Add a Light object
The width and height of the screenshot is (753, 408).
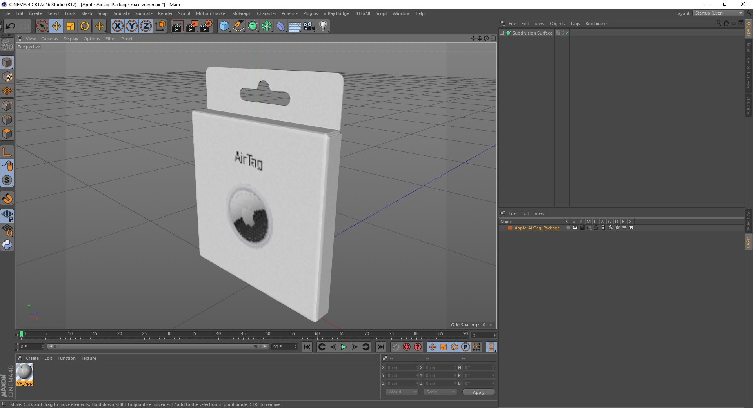pos(323,26)
